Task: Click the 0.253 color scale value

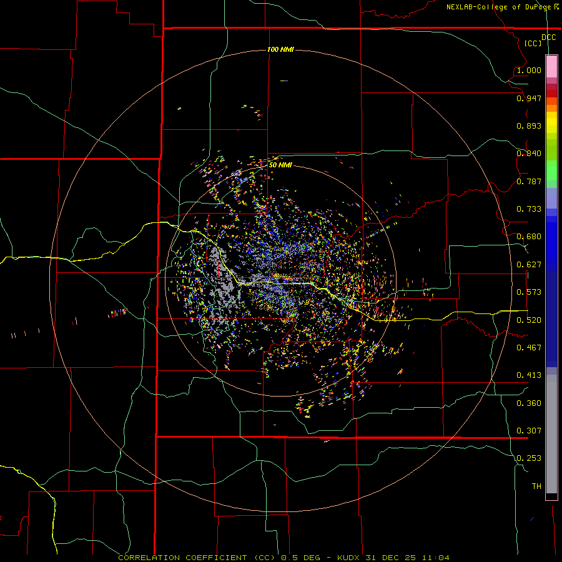Action: pyautogui.click(x=529, y=458)
